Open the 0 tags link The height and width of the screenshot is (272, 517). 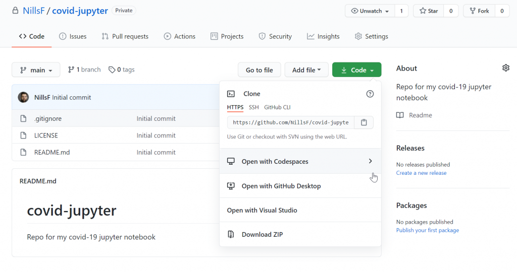click(122, 70)
